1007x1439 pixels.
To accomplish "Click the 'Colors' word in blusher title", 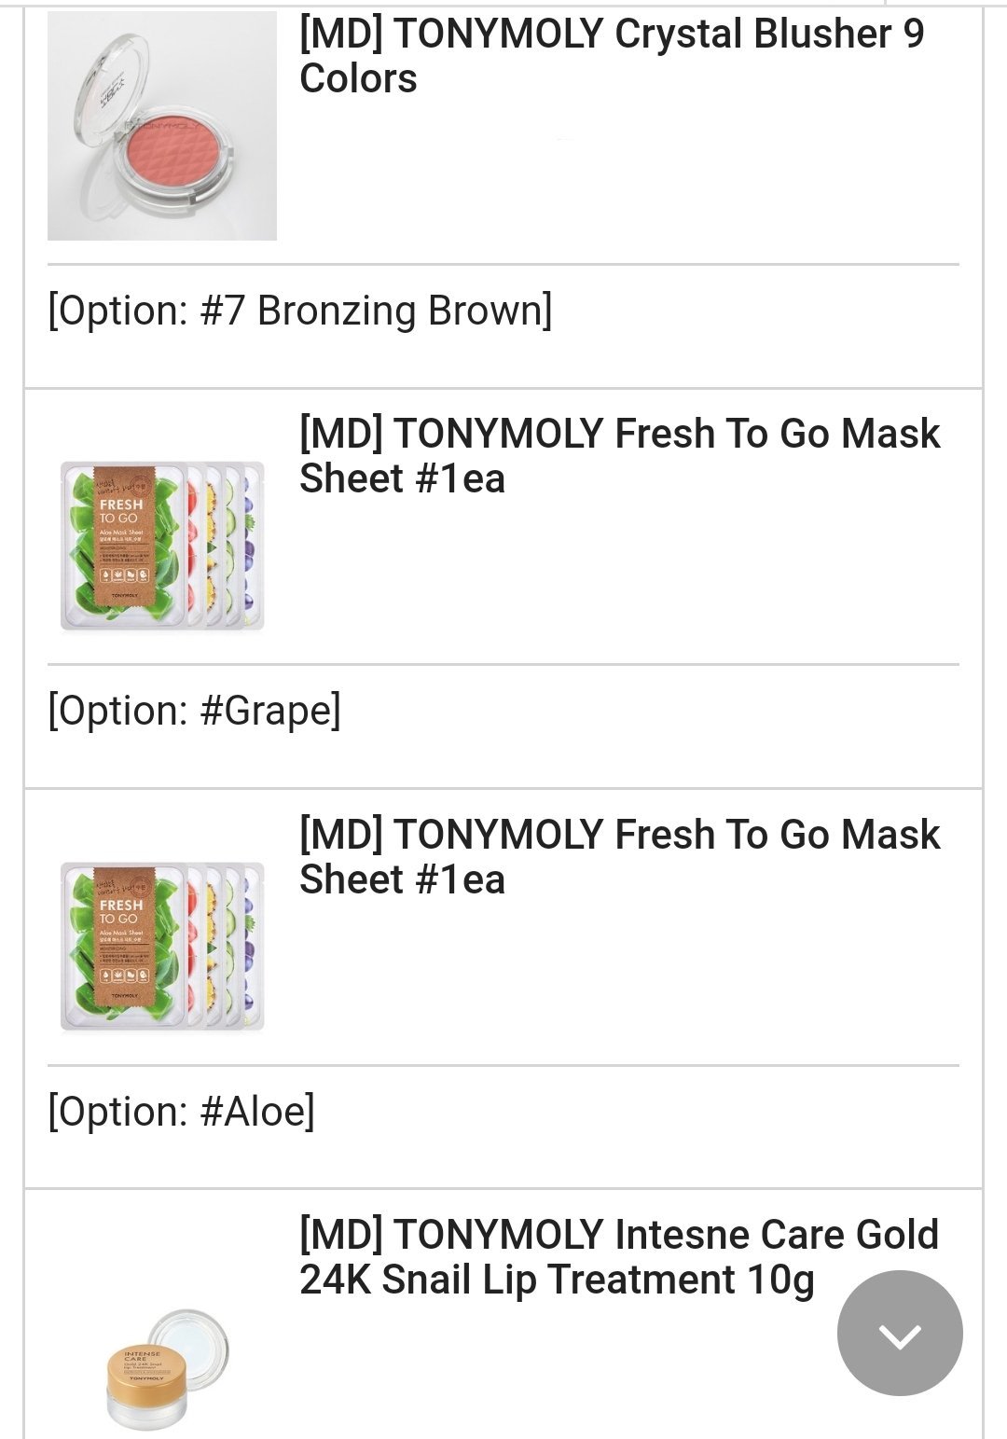I will (358, 78).
